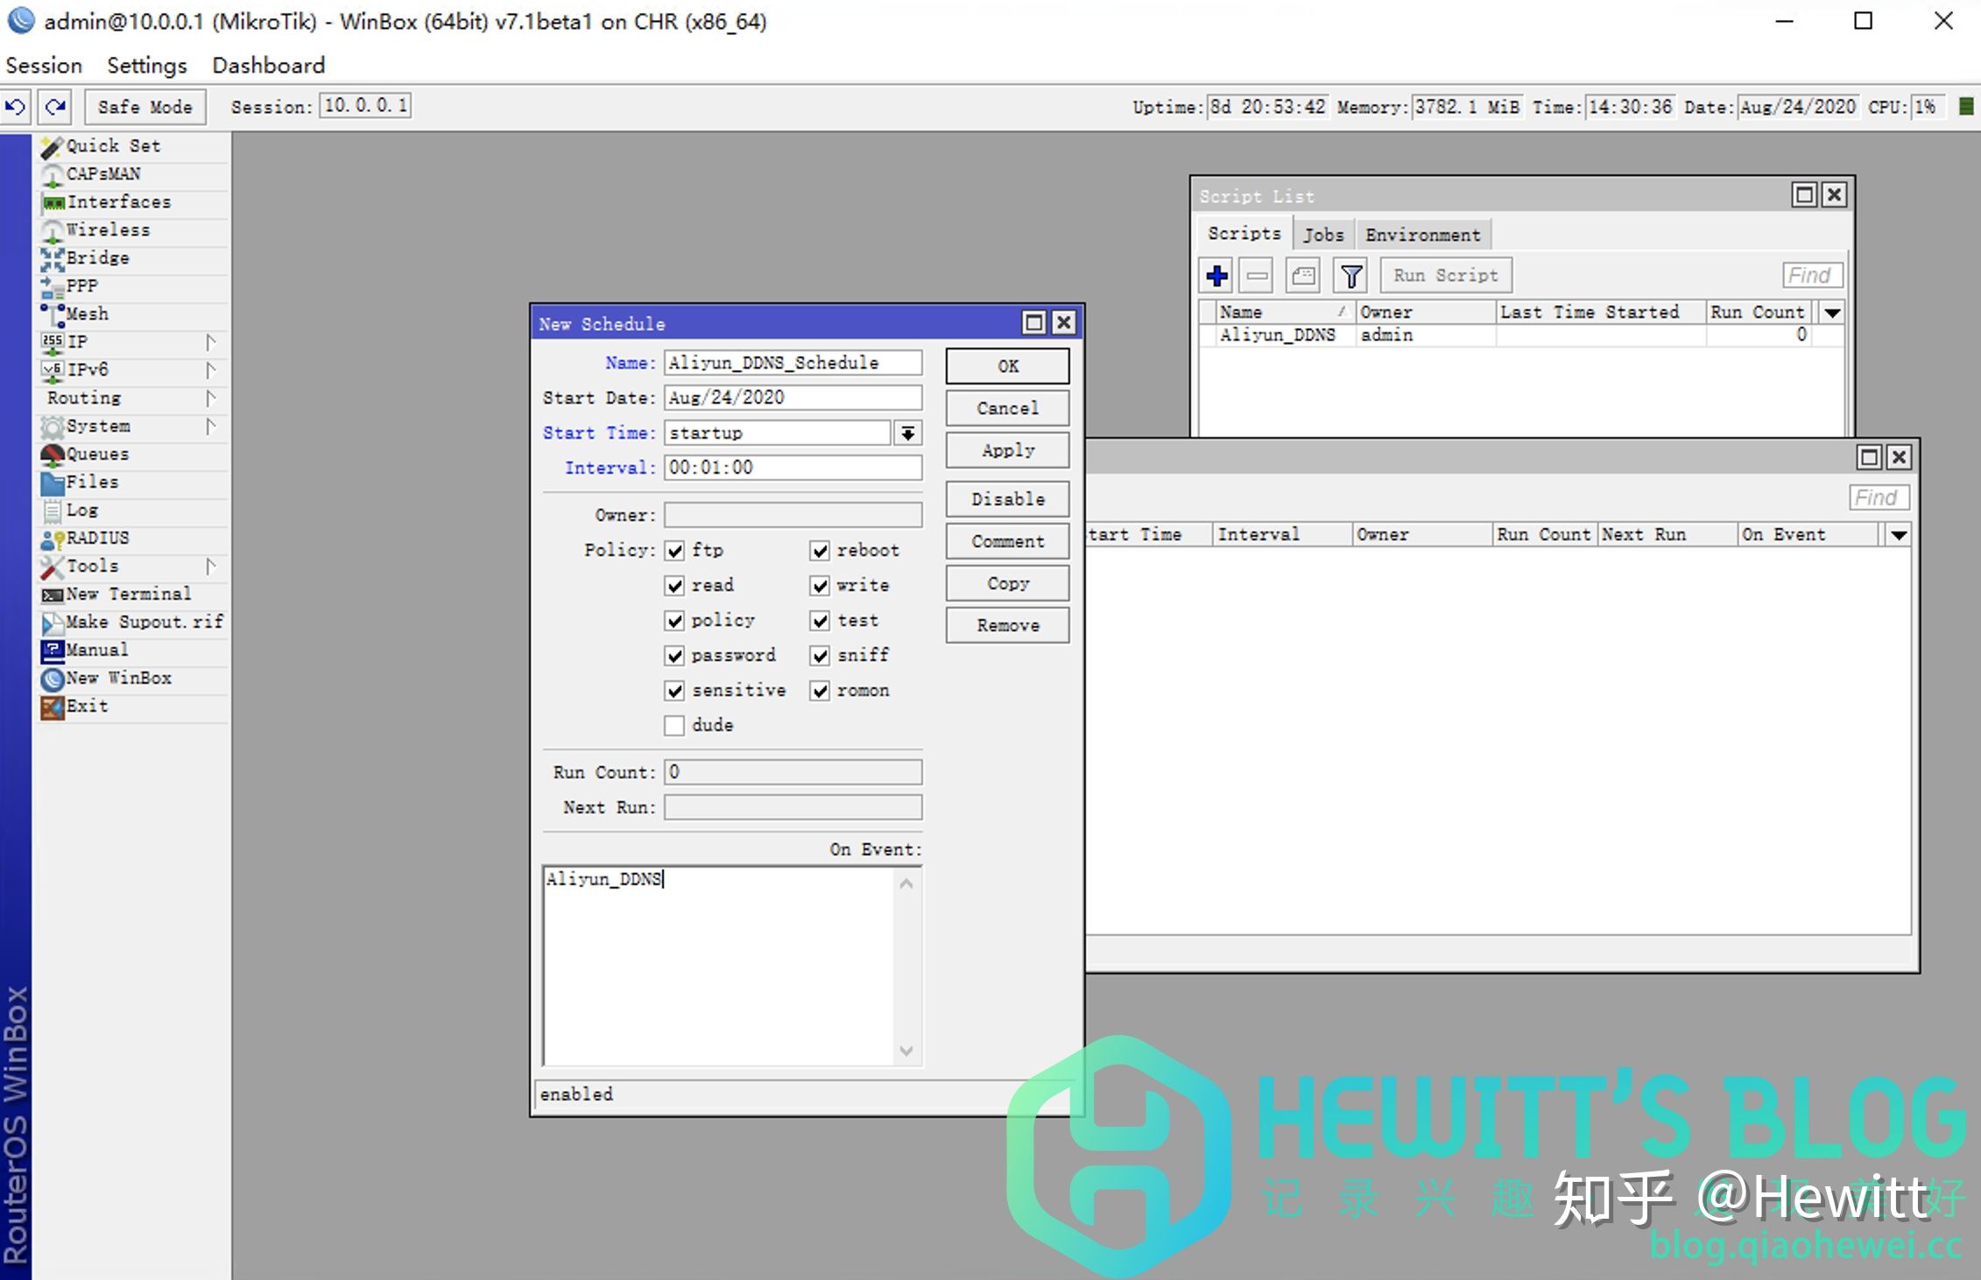
Task: Open the Session menu
Action: click(x=44, y=66)
